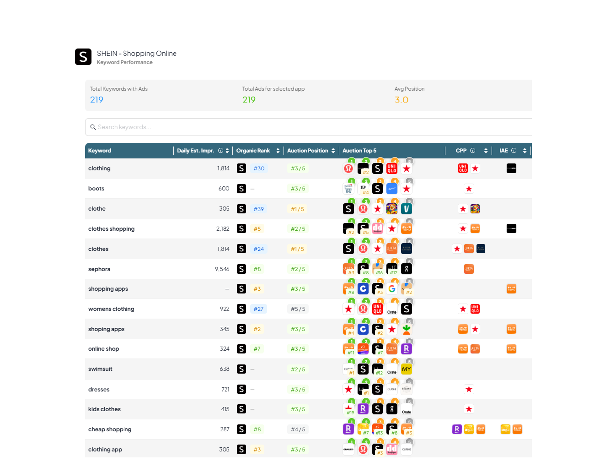This screenshot has height=467, width=605.
Task: Click the info icon beside the CPP header
Action: point(473,151)
